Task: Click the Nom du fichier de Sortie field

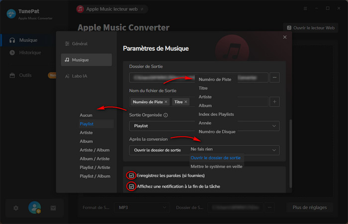Action: 199,102
